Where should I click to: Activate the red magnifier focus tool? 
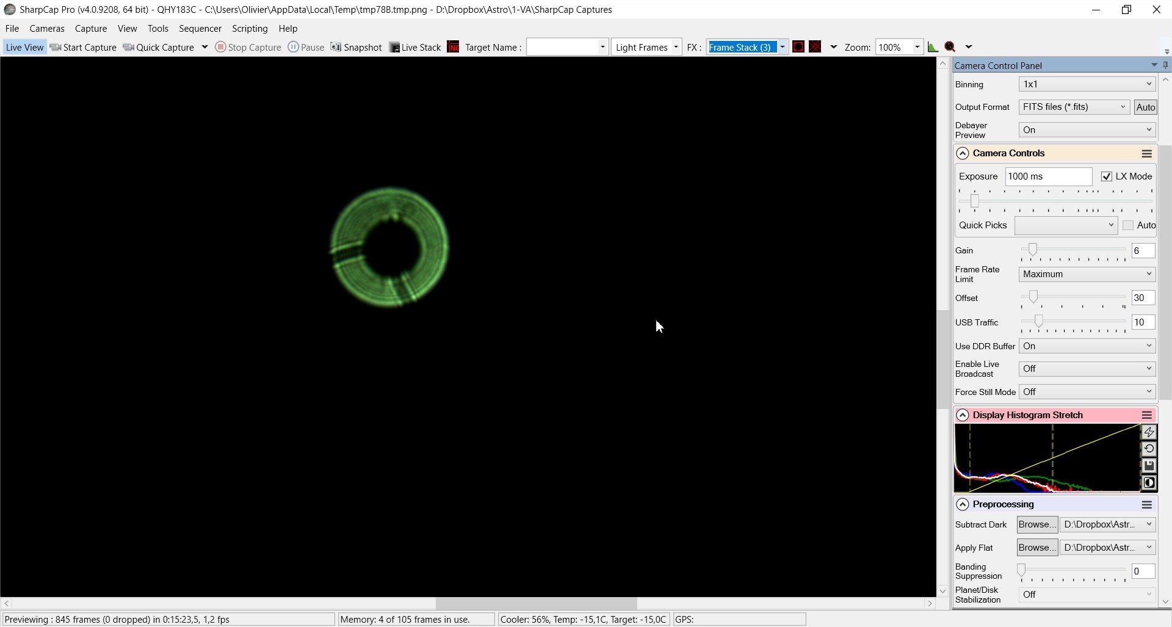tap(950, 47)
